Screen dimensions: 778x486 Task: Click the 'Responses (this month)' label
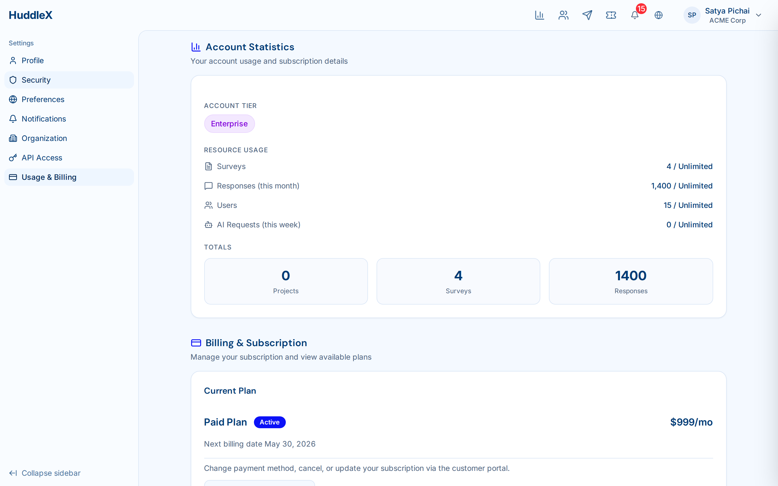coord(258,186)
